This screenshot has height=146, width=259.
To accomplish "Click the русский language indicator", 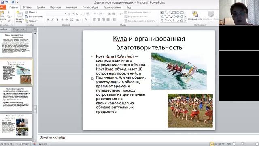I will [43, 144].
